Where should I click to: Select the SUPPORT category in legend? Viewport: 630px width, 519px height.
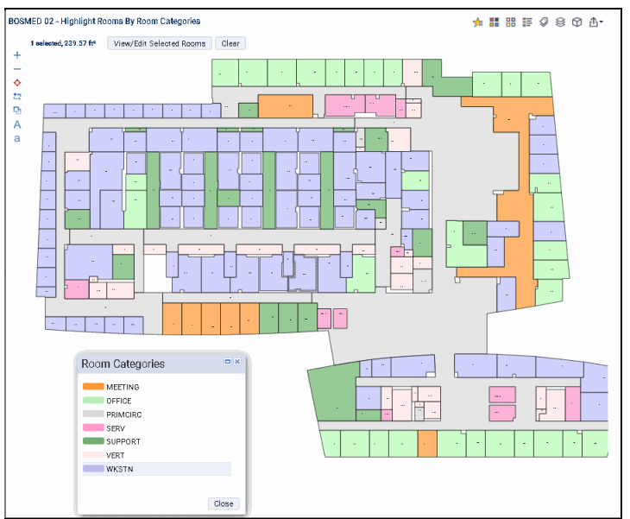coord(124,442)
